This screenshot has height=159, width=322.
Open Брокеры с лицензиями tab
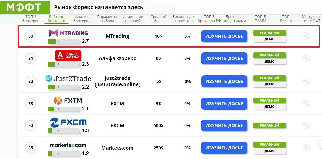(235, 19)
